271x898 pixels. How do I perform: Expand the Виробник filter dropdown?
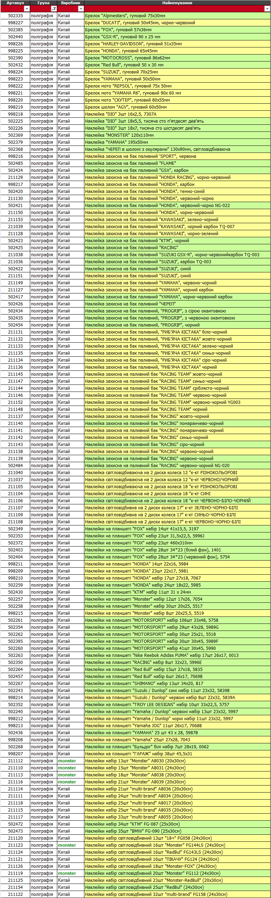pyautogui.click(x=81, y=9)
